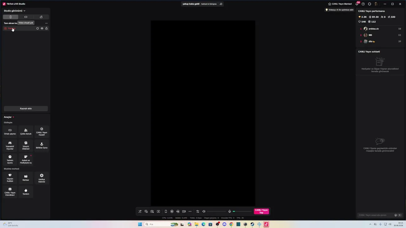
Task: Open Google Chrome from the taskbar
Action: click(x=231, y=225)
